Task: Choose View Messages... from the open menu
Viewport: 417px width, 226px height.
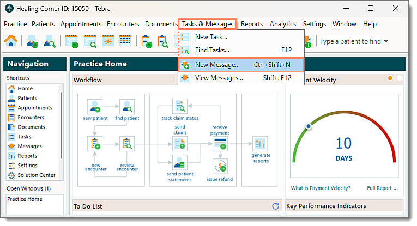Action: (x=241, y=78)
